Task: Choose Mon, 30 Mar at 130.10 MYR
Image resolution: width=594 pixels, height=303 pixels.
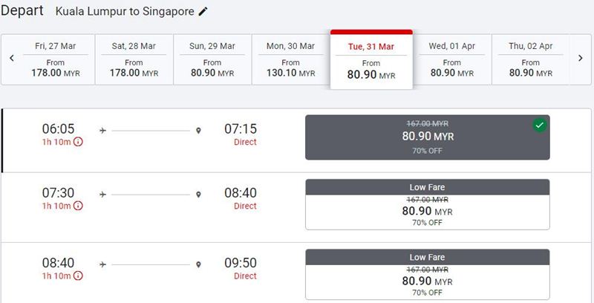Action: tap(290, 59)
